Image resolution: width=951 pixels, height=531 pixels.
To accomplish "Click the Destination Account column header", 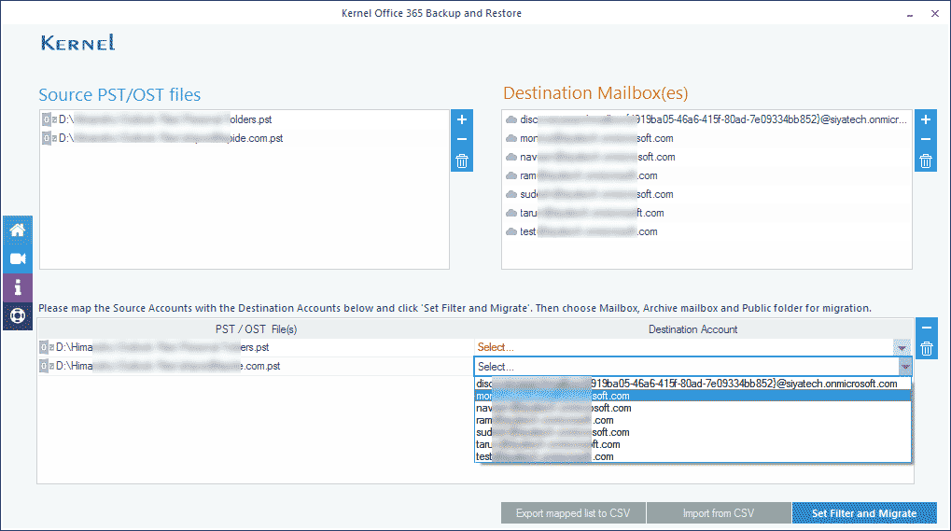I will click(692, 329).
